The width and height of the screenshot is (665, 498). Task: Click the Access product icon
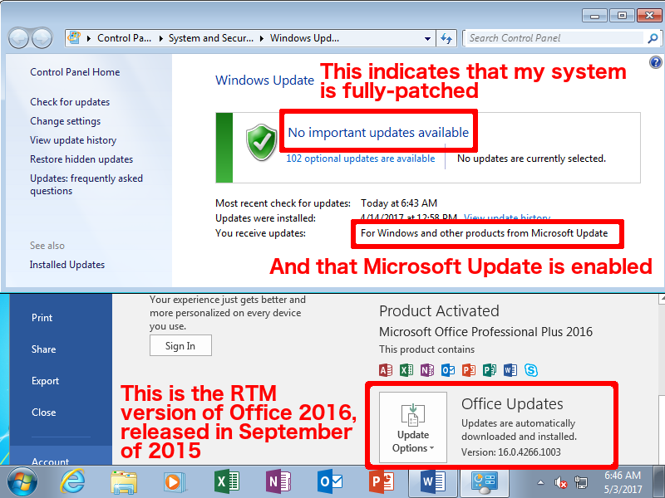click(x=386, y=370)
